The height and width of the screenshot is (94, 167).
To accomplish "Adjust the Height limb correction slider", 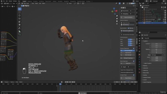I will [131, 45].
